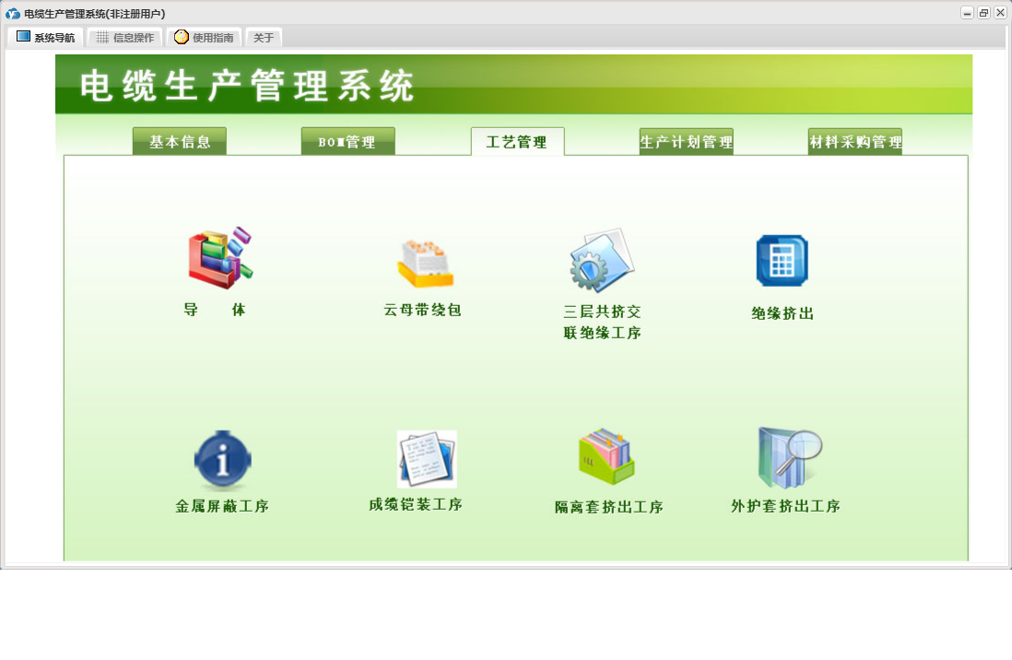This screenshot has height=660, width=1012.
Task: Switch to the BOM管理 tab
Action: [x=347, y=141]
